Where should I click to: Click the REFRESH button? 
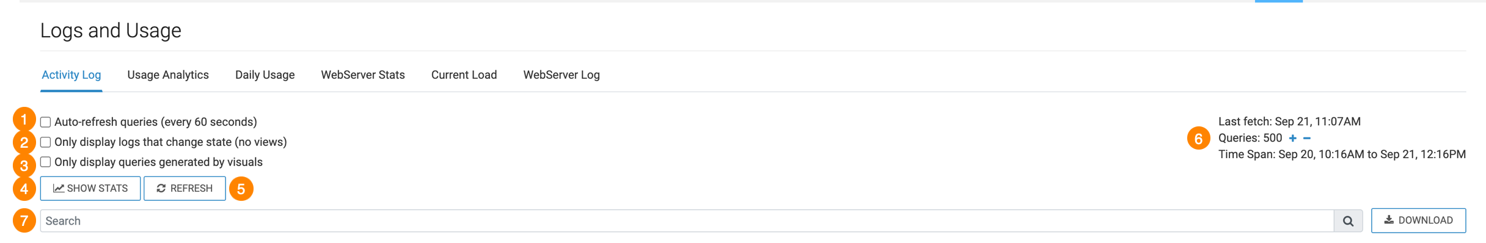tap(185, 188)
